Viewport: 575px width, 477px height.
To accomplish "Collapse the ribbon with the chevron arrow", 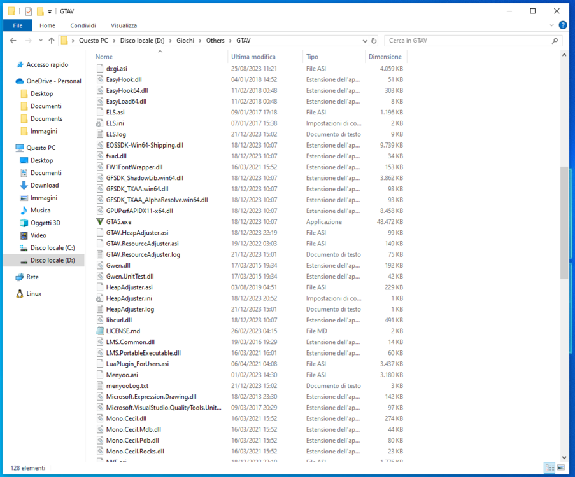I will (x=550, y=25).
